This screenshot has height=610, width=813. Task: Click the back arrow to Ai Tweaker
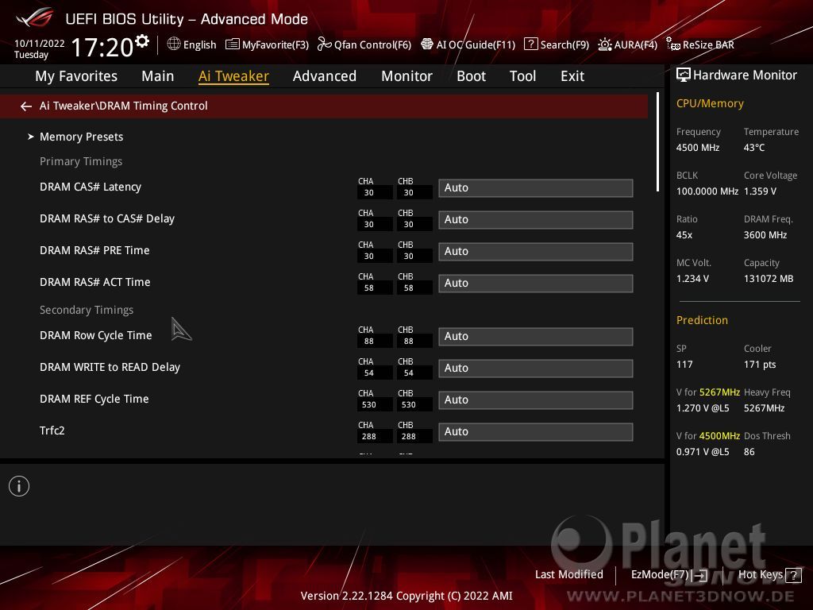pyautogui.click(x=26, y=106)
